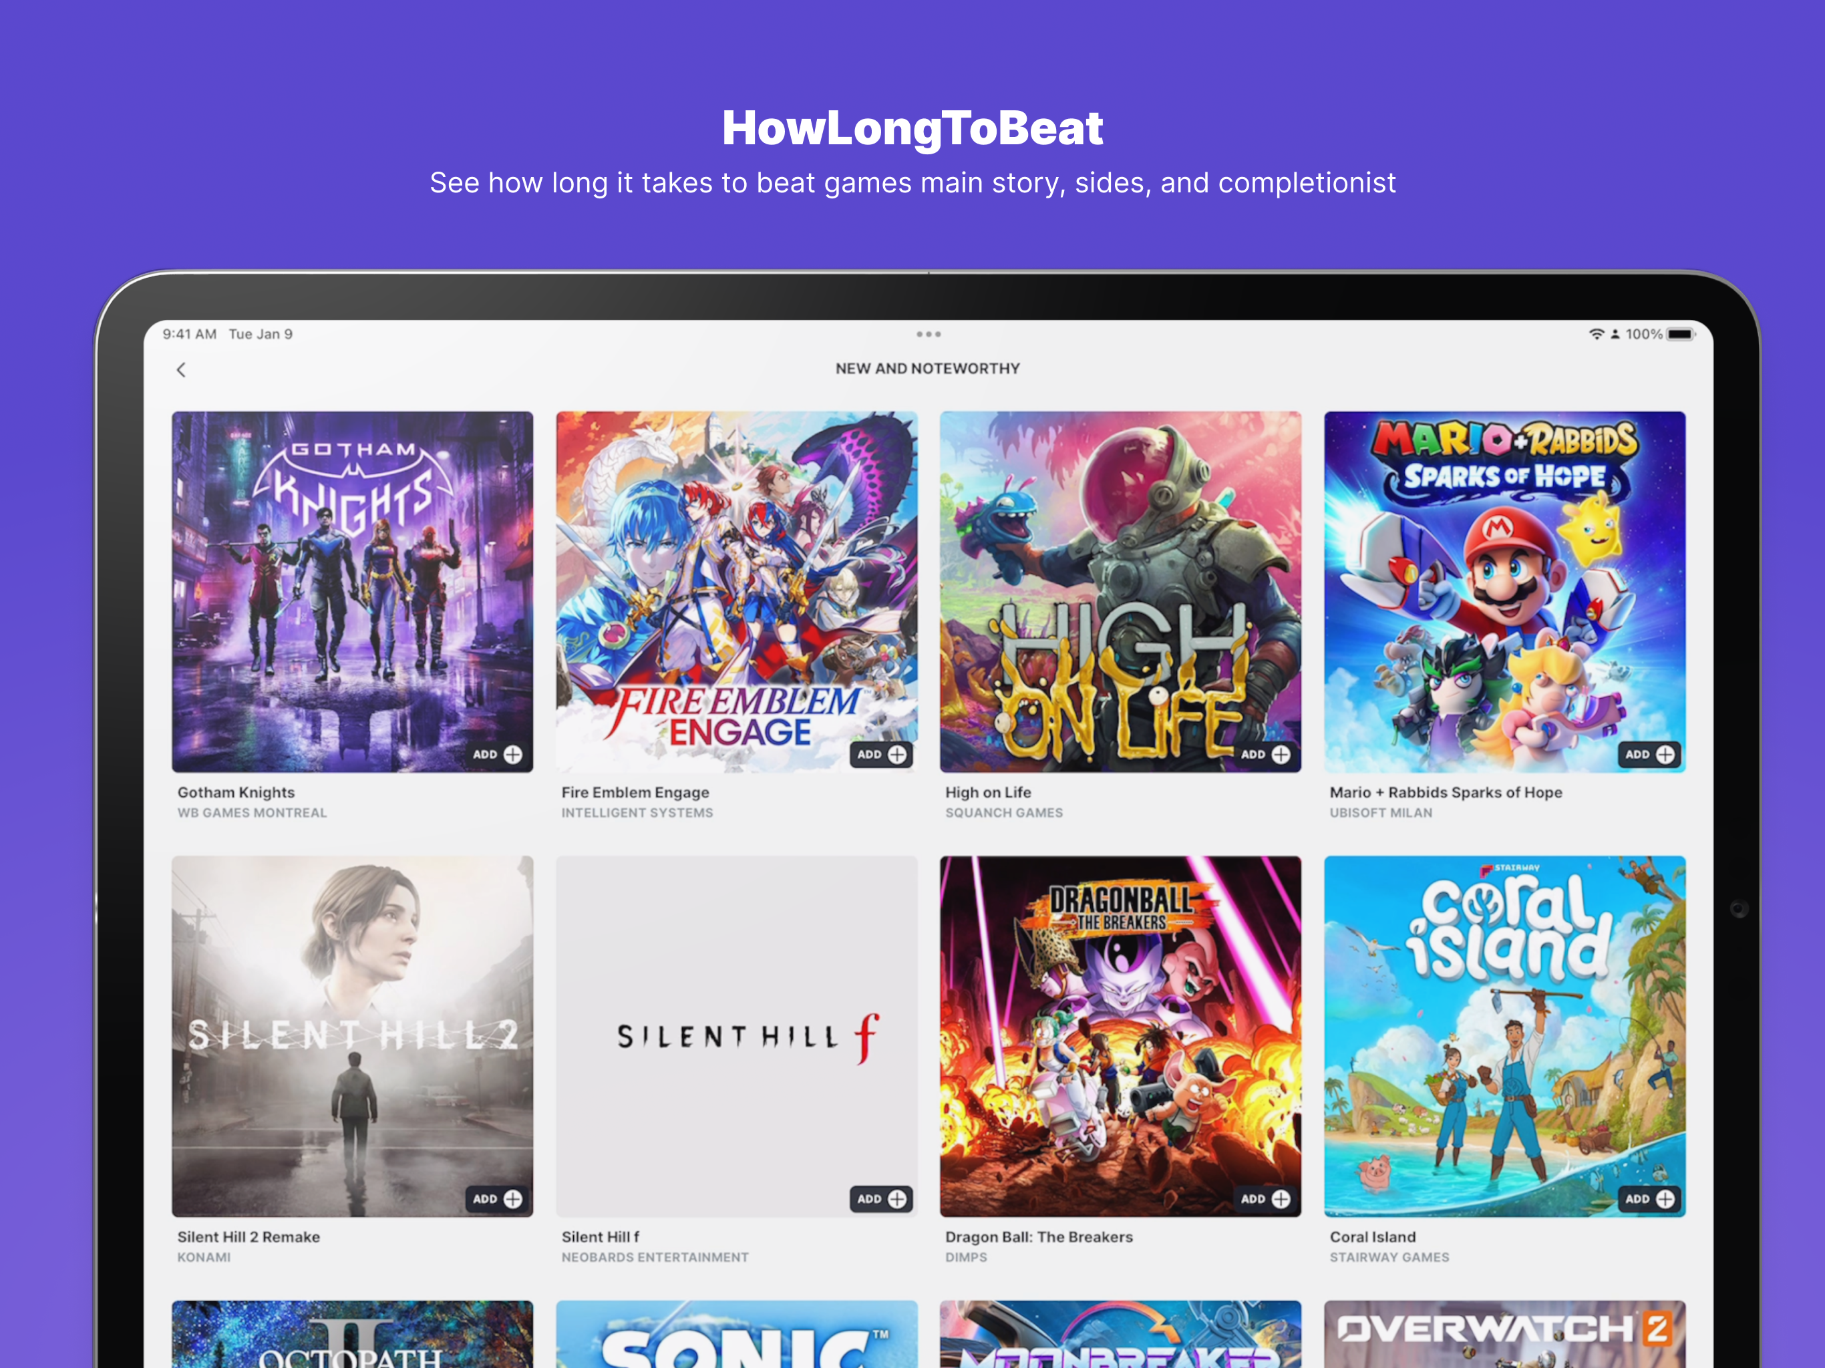1825x1368 pixels.
Task: Open the Overwatch 2 cover
Action: [x=1504, y=1333]
